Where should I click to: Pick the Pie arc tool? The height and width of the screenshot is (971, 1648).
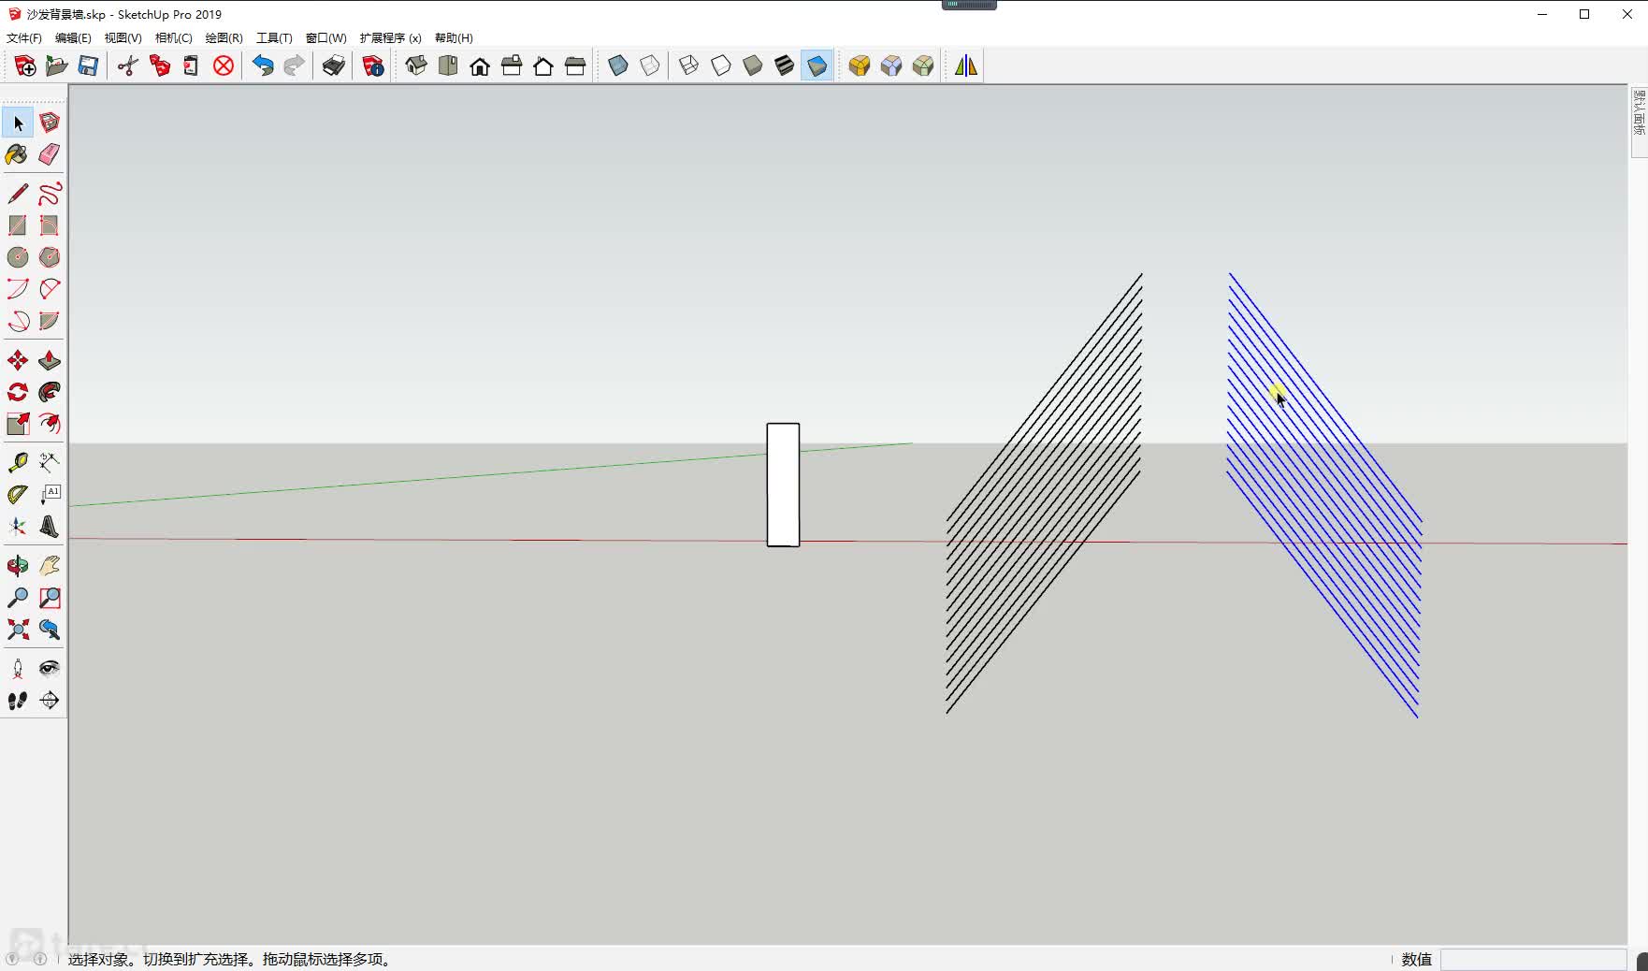click(50, 321)
